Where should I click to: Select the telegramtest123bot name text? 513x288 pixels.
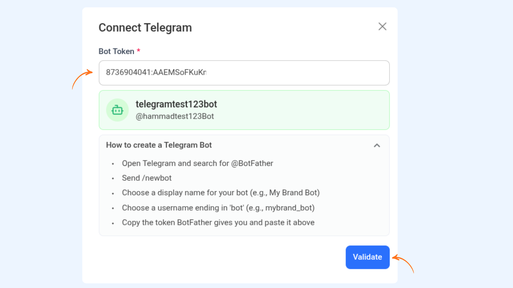click(176, 104)
